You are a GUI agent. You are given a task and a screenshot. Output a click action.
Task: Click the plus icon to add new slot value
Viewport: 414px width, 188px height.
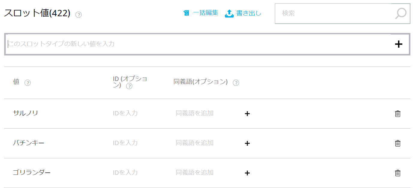398,44
